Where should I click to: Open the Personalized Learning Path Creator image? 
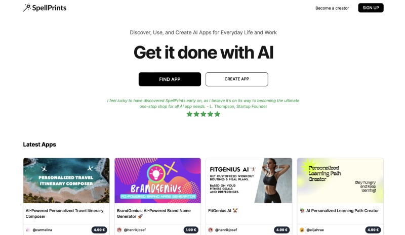(x=340, y=180)
